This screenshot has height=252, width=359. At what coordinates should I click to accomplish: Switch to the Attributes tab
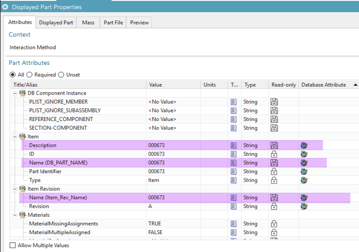click(x=20, y=22)
